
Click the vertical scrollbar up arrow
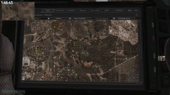pyautogui.click(x=139, y=21)
